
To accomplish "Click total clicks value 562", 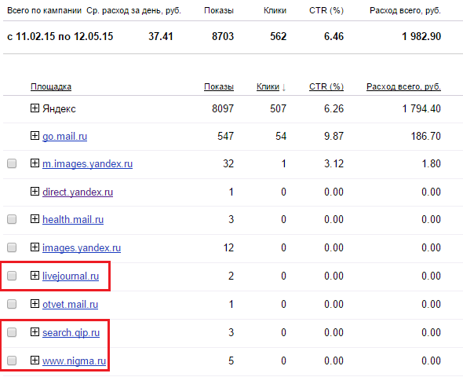I will tap(278, 37).
